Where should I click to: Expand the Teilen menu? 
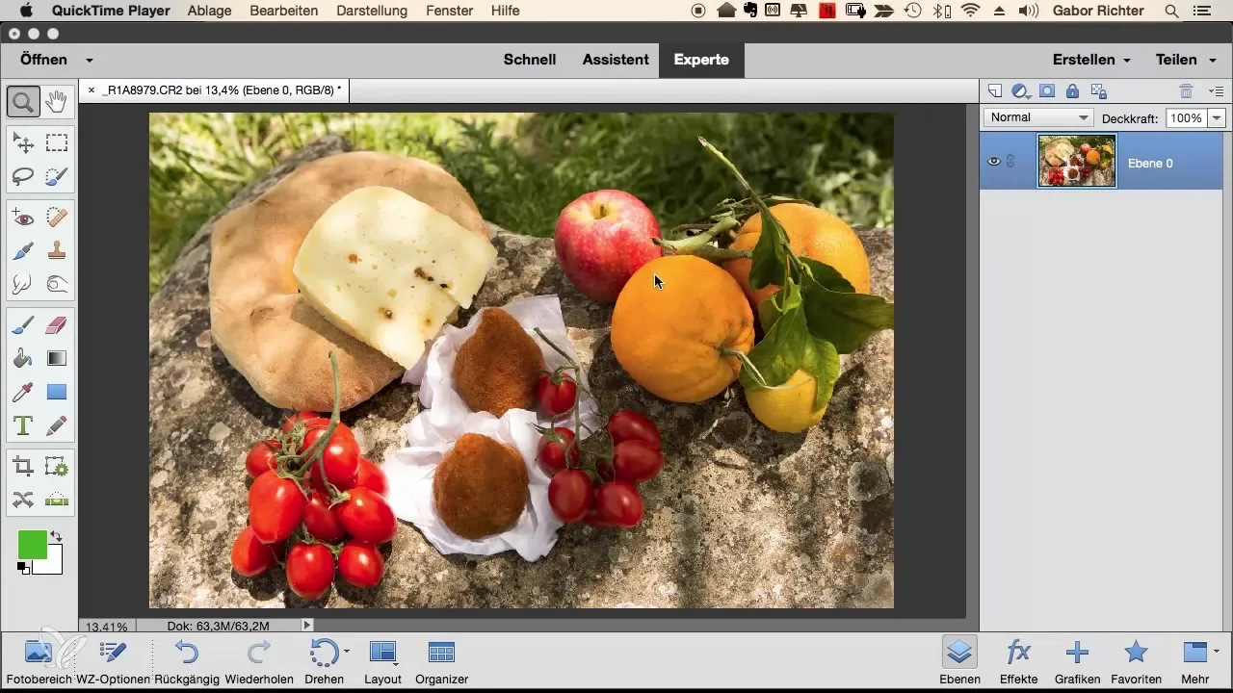pyautogui.click(x=1184, y=60)
